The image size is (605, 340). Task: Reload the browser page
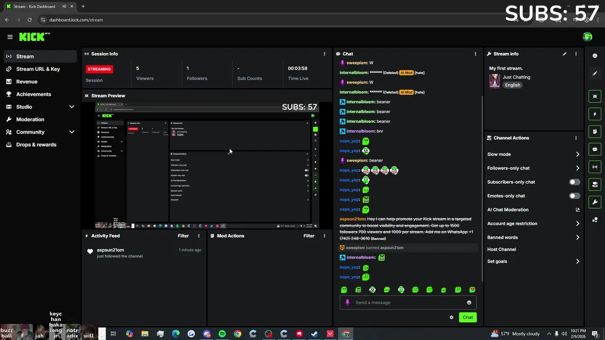click(x=29, y=20)
